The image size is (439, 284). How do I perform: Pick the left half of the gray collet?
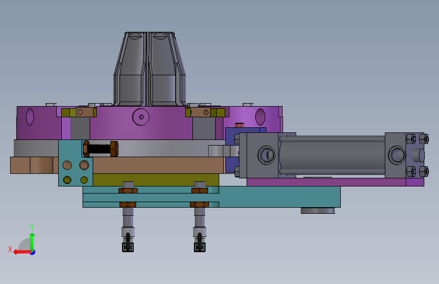[130, 69]
